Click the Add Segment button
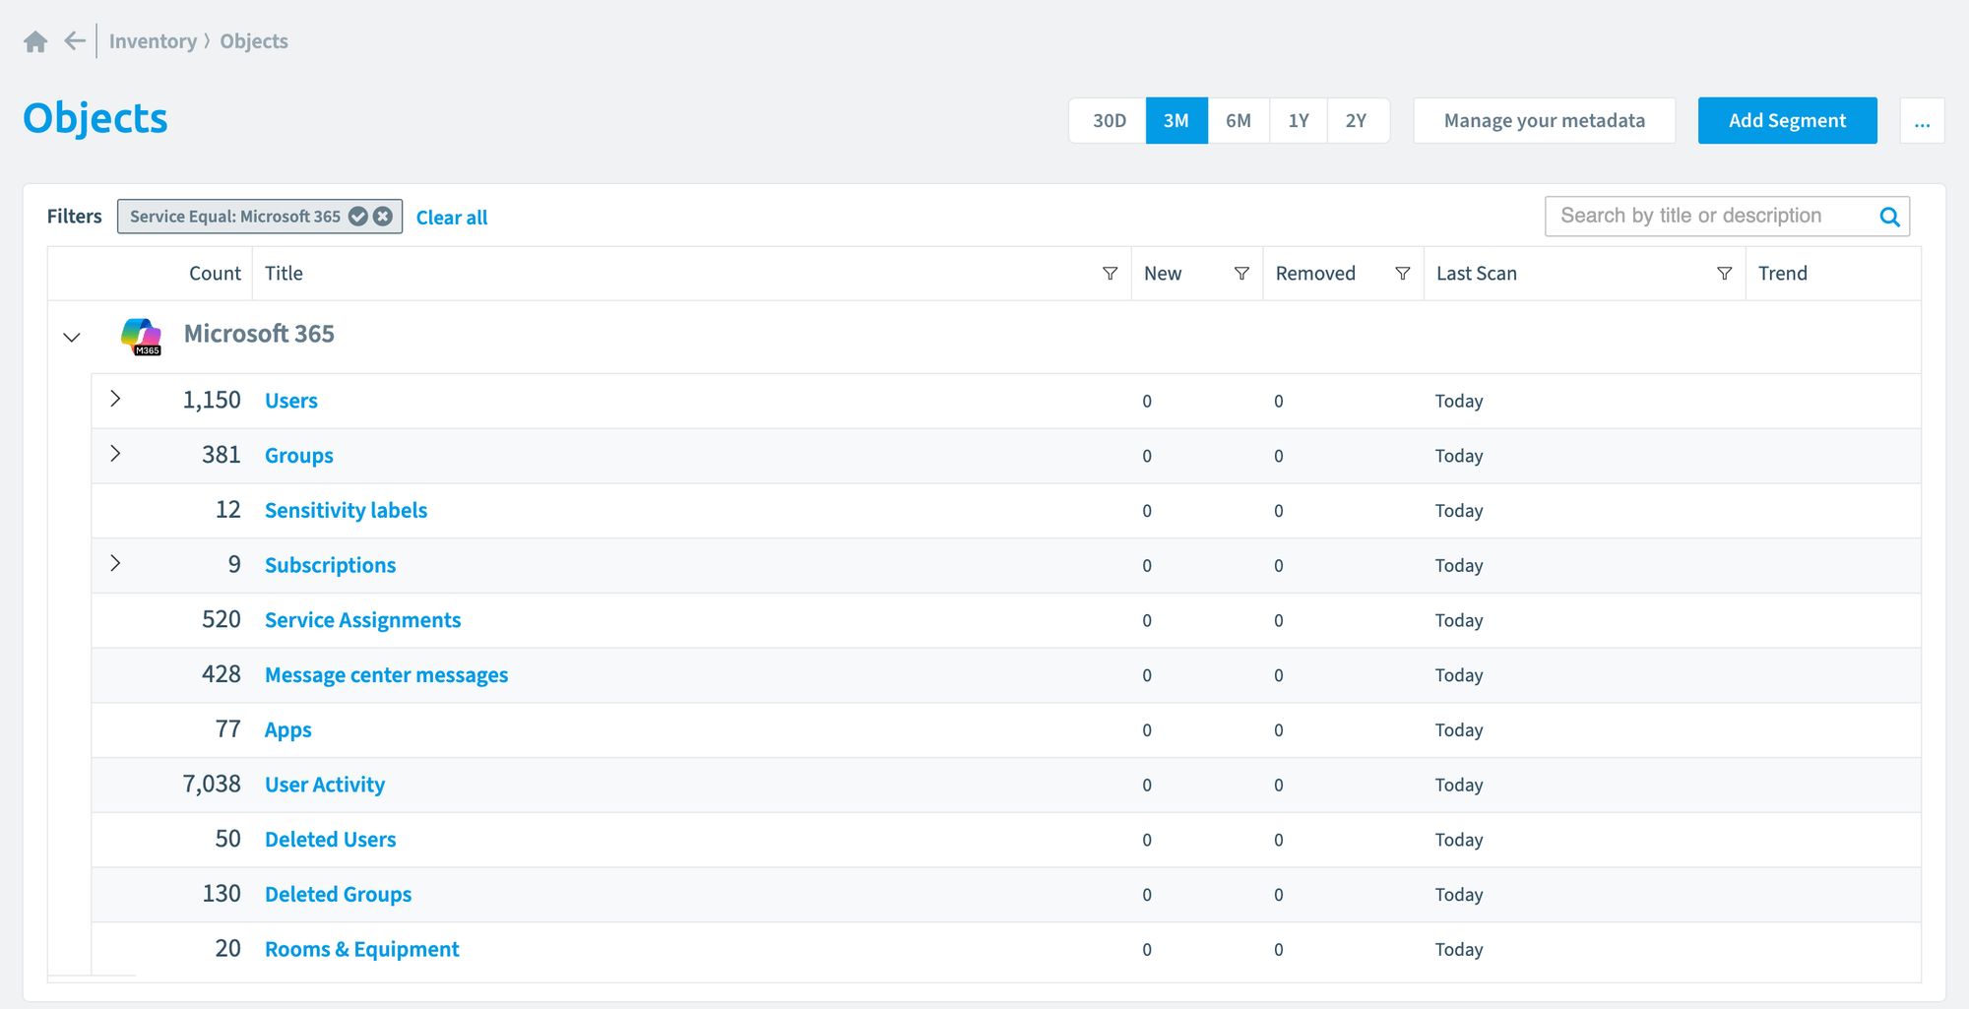 point(1787,121)
